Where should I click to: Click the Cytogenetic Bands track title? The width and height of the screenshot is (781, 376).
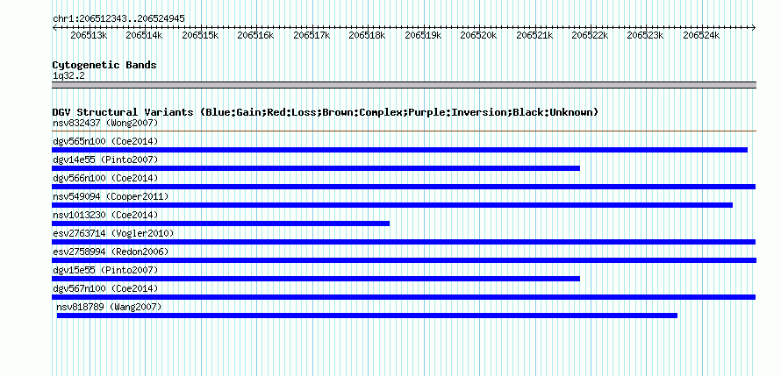pos(104,65)
